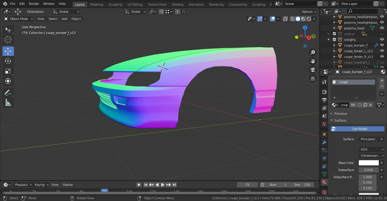Switch to rendered viewport shading
The height and width of the screenshot is (201, 387).
point(309,19)
